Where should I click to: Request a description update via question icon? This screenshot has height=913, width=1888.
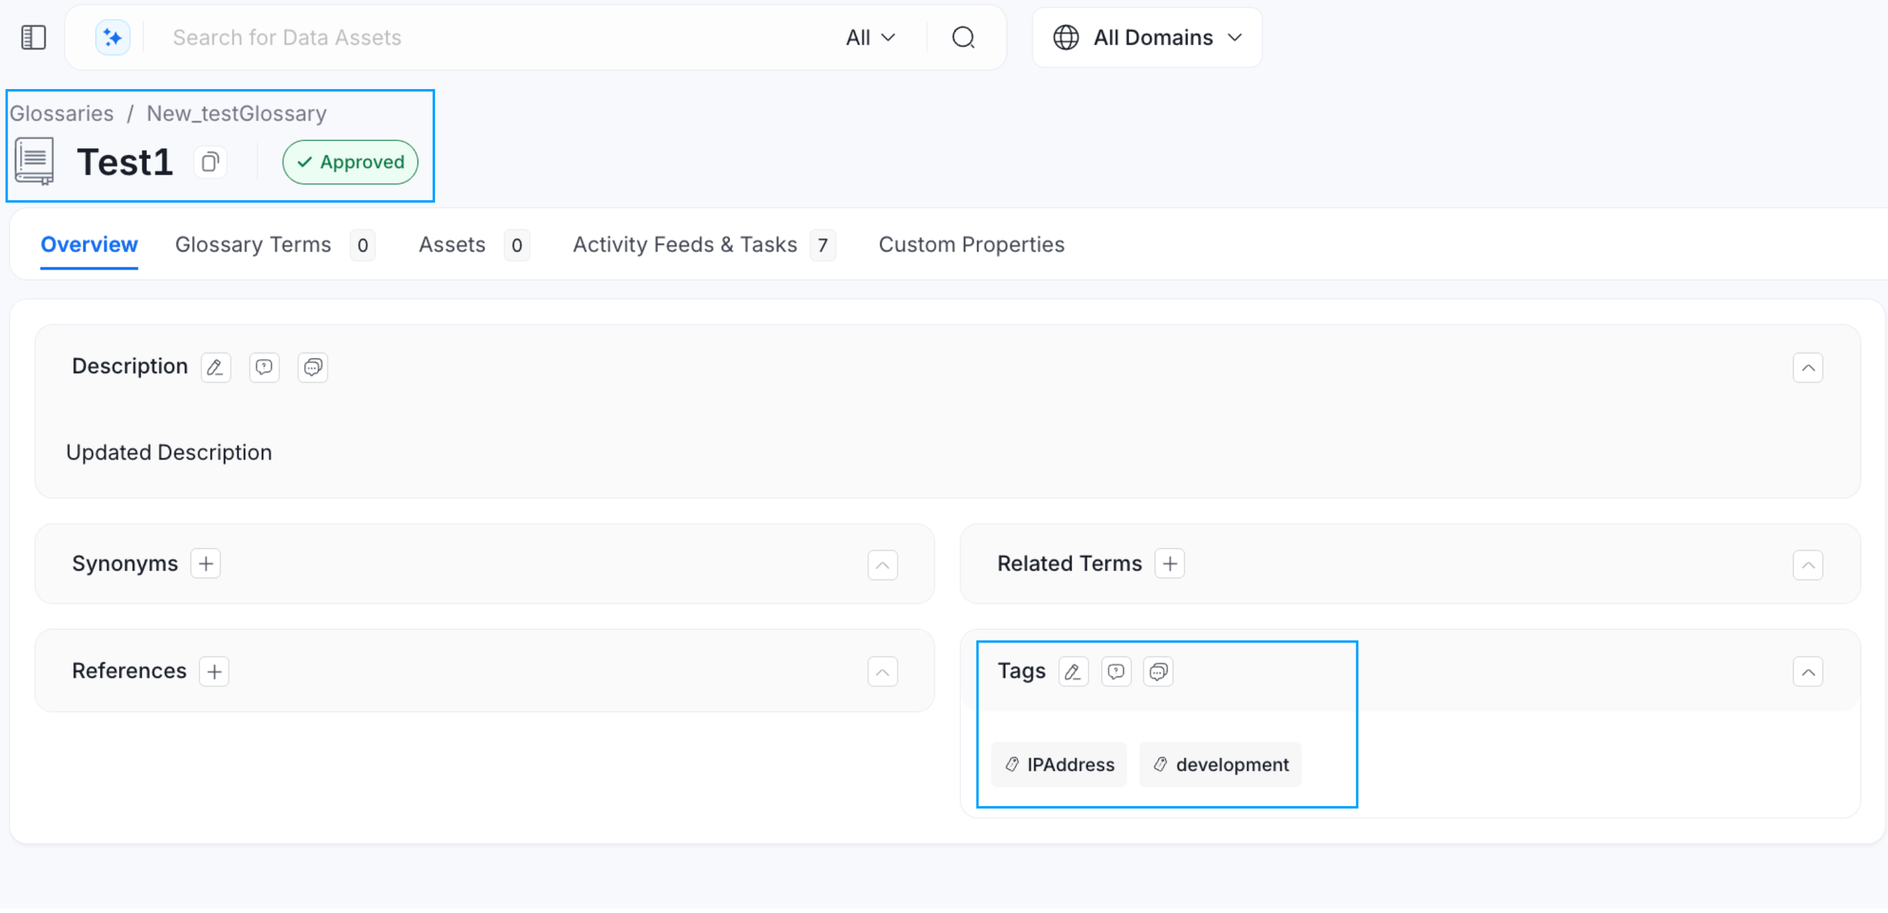point(264,367)
